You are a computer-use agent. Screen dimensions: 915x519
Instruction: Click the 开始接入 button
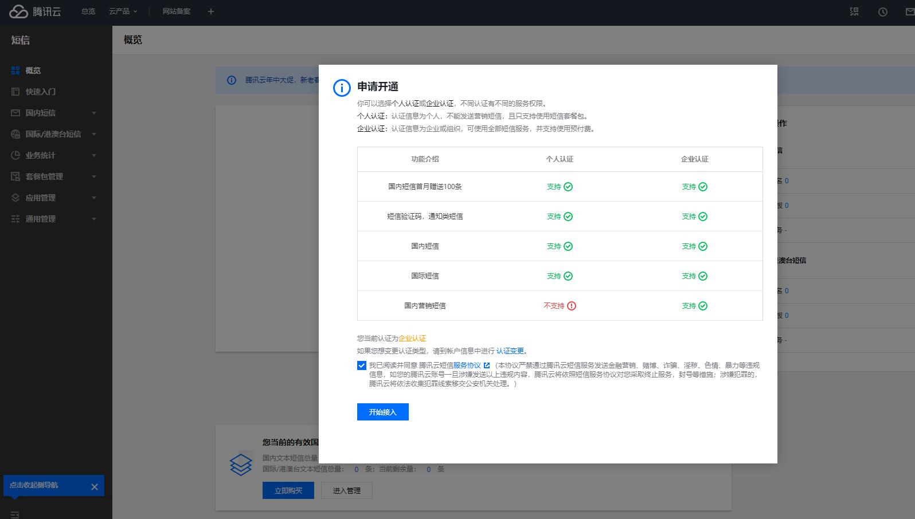click(x=383, y=412)
